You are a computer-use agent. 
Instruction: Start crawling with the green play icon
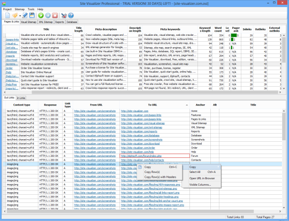pos(41,16)
